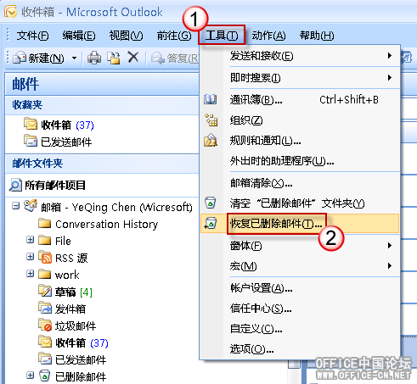Click the Organize (组织) menu icon
Image resolution: width=417 pixels, height=384 pixels.
point(211,120)
